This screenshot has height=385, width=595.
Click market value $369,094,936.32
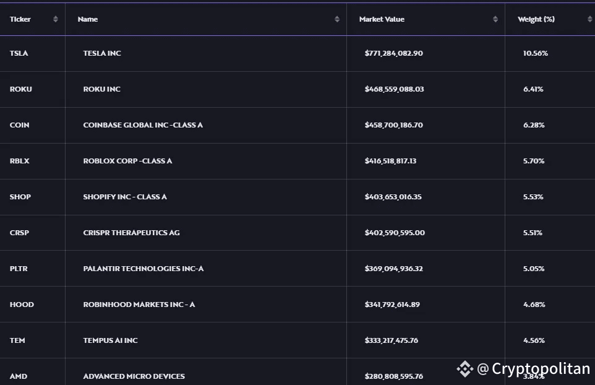[393, 269]
